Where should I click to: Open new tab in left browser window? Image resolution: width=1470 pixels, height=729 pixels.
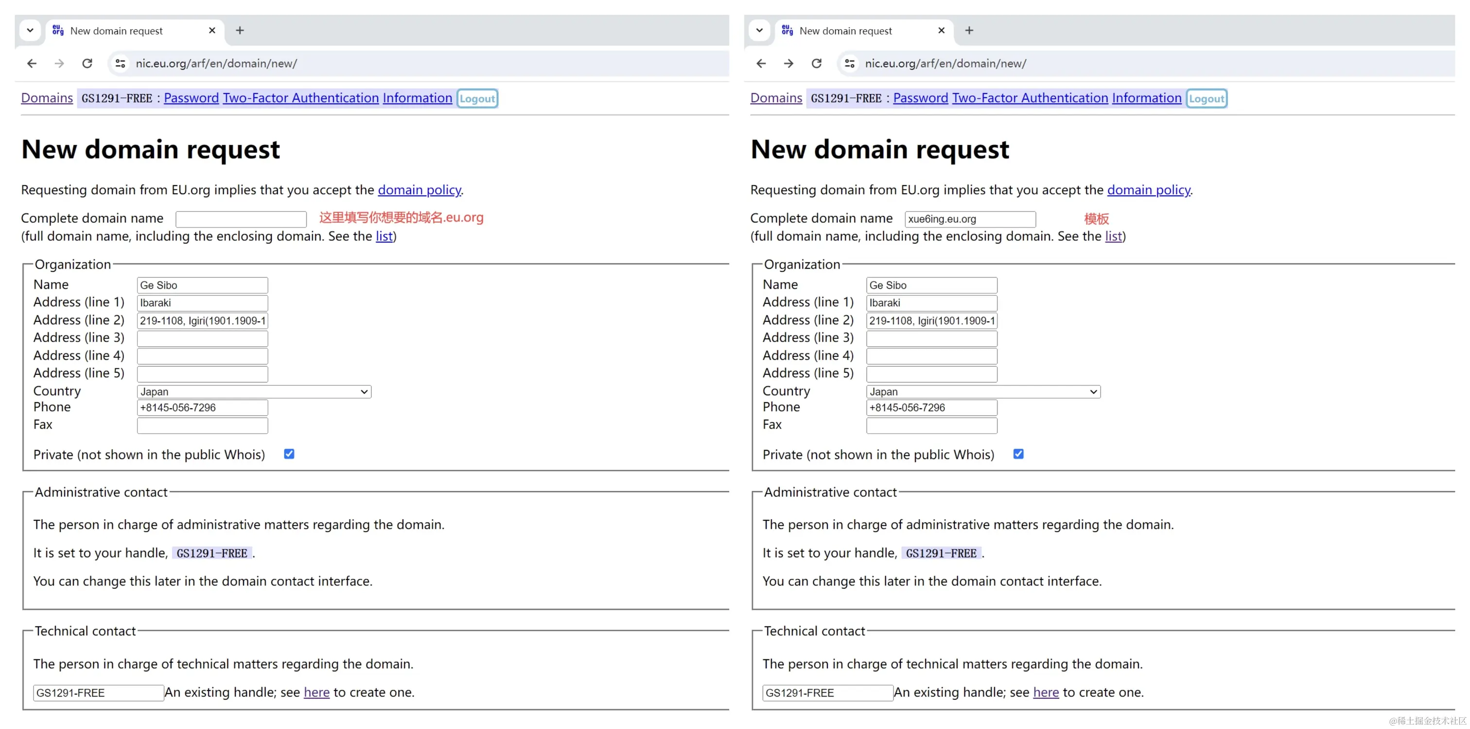240,30
